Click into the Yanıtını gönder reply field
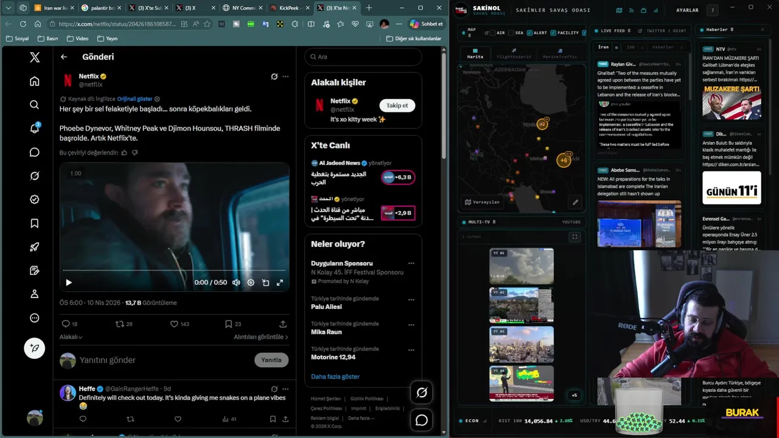Image resolution: width=779 pixels, height=438 pixels. point(164,360)
